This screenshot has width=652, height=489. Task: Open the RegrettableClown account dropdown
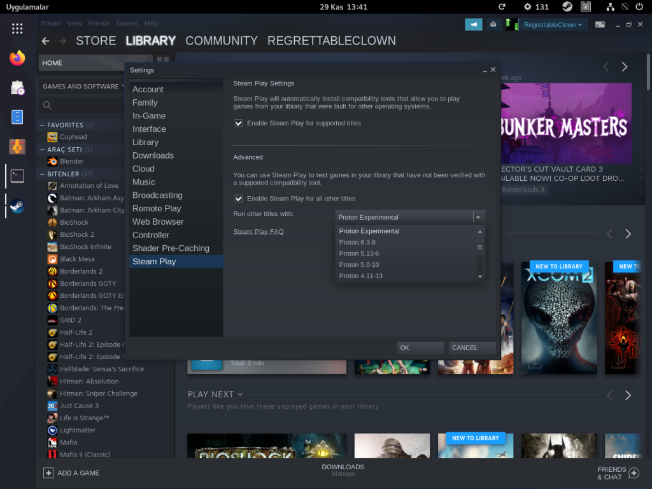(x=553, y=25)
